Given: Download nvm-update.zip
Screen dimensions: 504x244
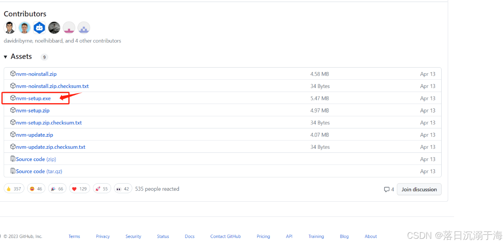Looking at the screenshot, I should [34, 135].
